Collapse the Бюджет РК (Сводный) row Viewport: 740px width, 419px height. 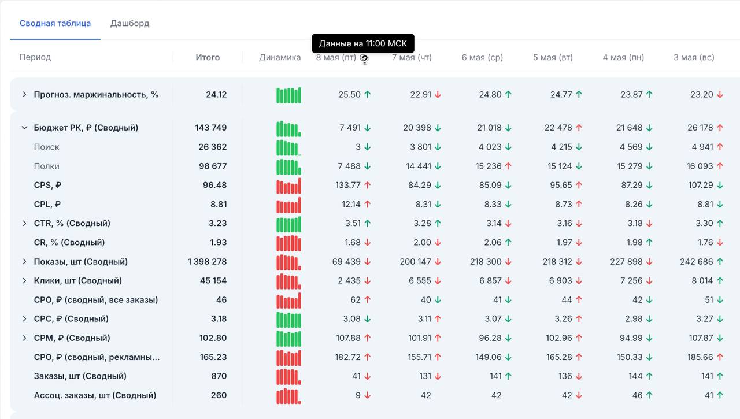[x=24, y=128]
